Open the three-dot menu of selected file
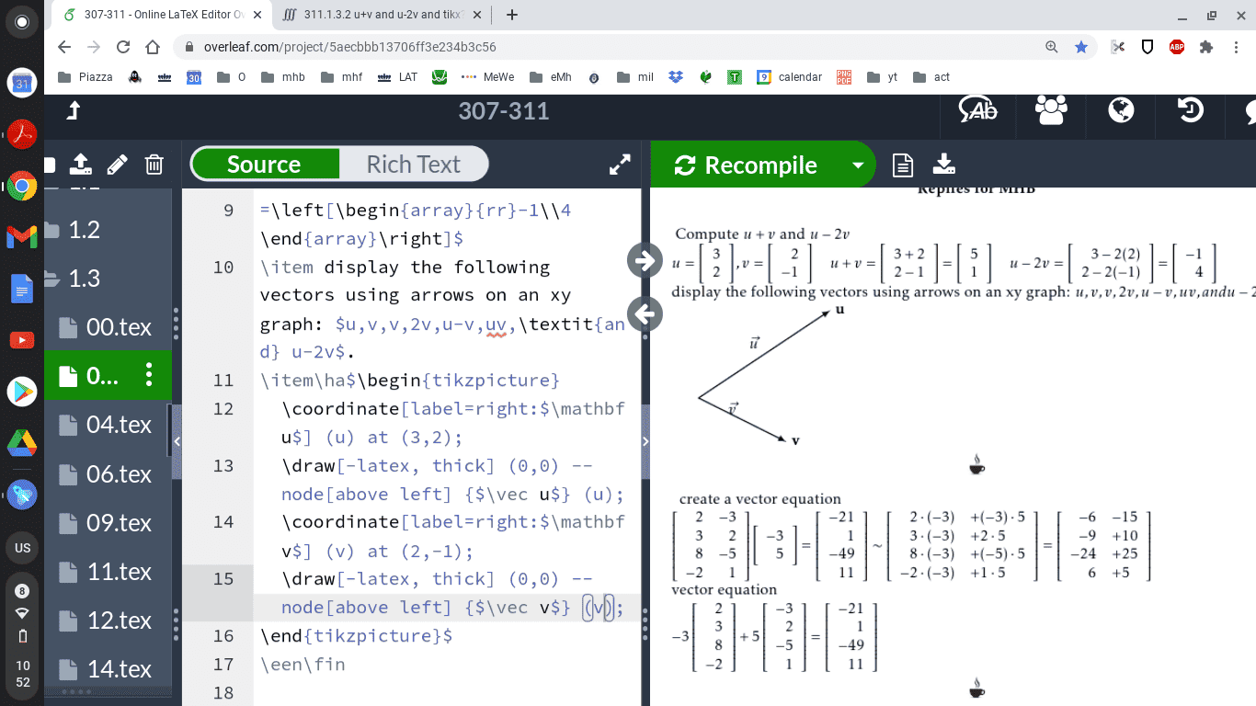The height and width of the screenshot is (706, 1256). [149, 375]
